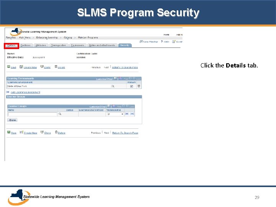The height and width of the screenshot is (207, 276).
Task: Click the Clone icon in upper toolbar
Action: [42, 67]
